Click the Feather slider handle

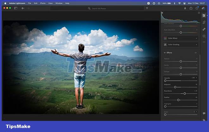point(178,100)
